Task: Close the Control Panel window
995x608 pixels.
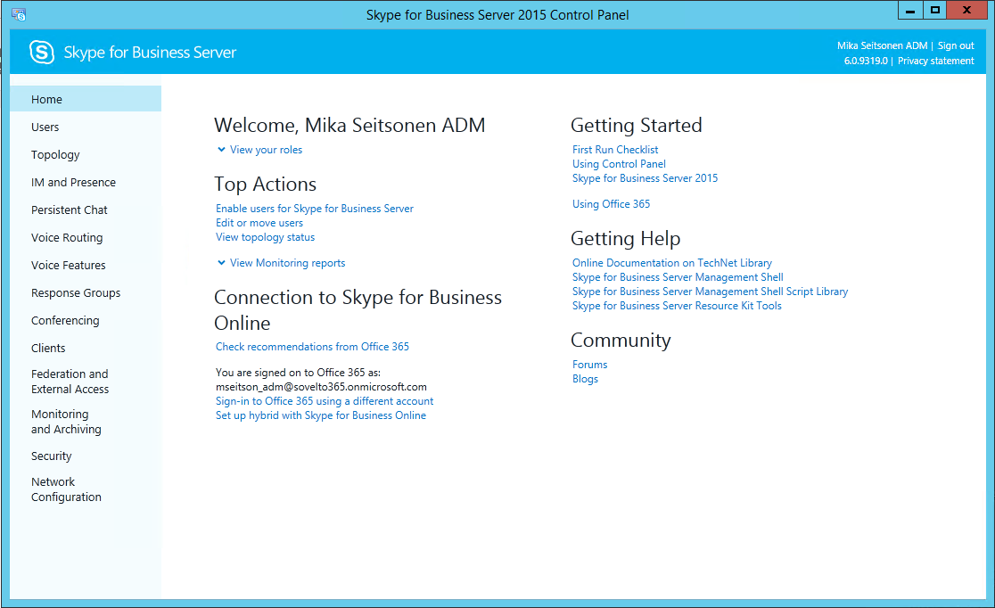Action: point(966,10)
